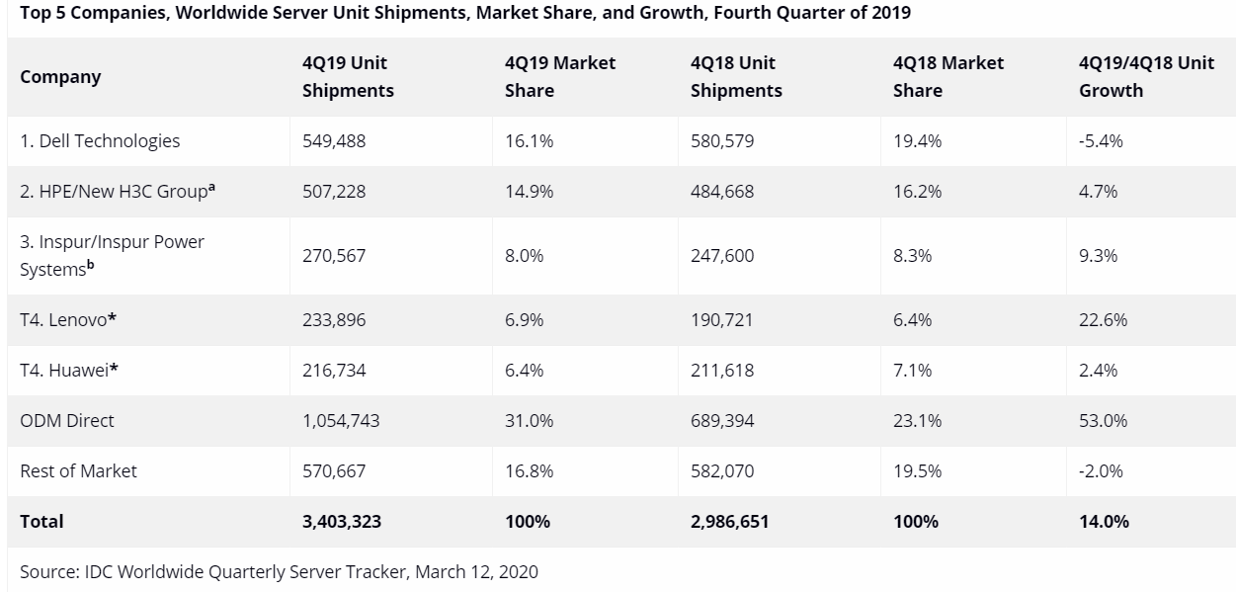
Task: Select Dell's 549,488 shipments value
Action: 334,141
